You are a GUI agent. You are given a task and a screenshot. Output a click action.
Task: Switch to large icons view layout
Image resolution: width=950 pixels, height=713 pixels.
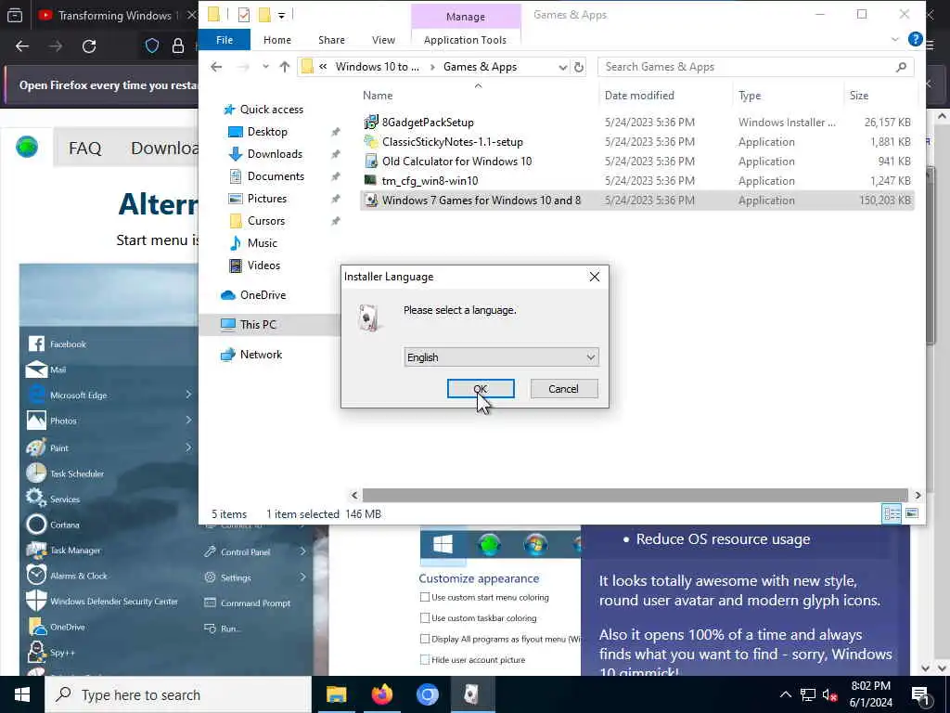coord(911,514)
